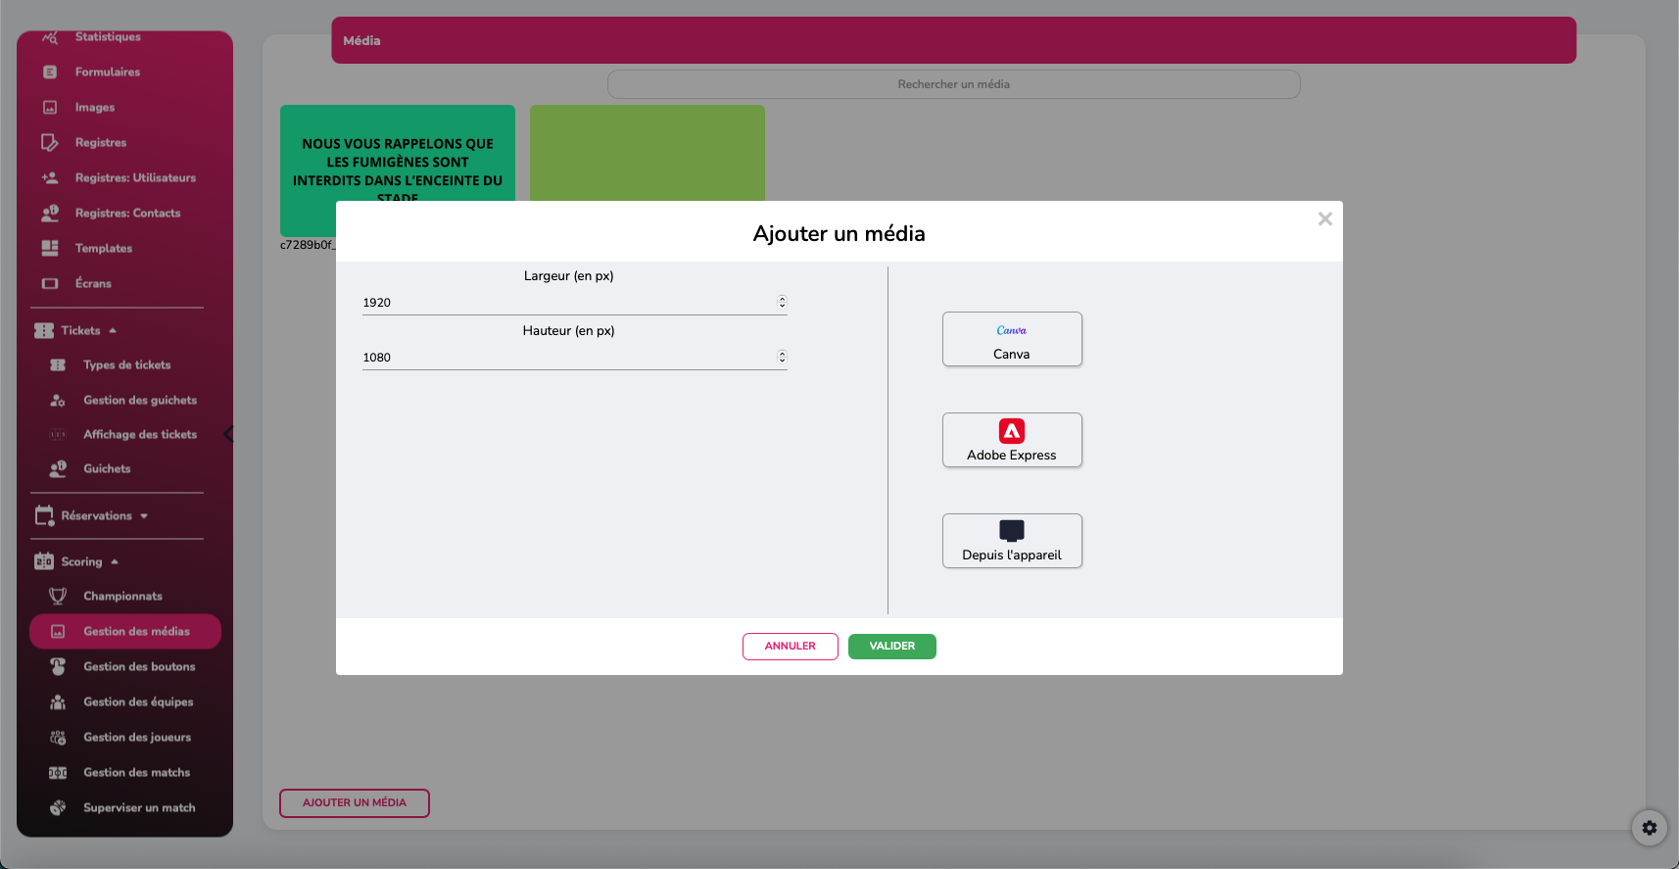Collapse the sidebar with the arrow handle

pyautogui.click(x=228, y=434)
